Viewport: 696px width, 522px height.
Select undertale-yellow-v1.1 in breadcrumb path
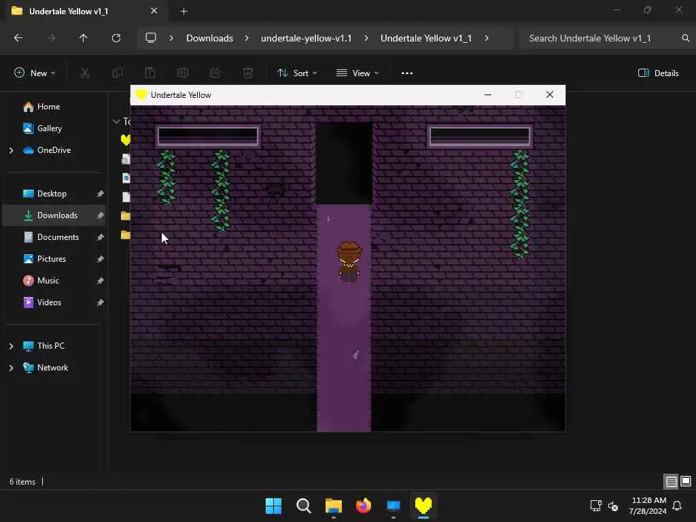pos(307,38)
